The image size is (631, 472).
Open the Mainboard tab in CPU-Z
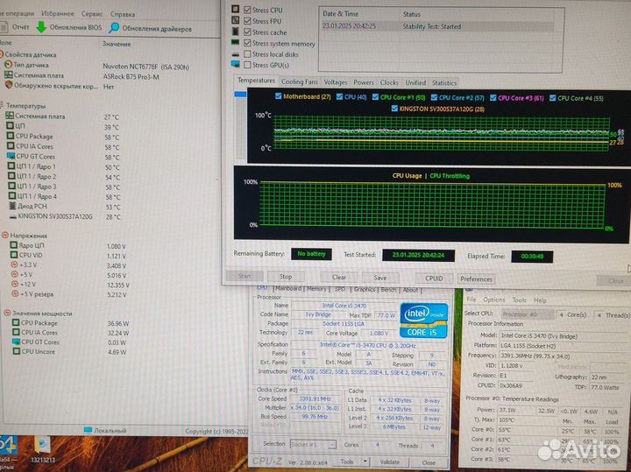(x=288, y=289)
